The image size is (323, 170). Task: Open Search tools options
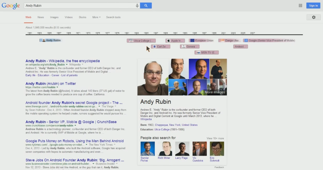pos(113,17)
